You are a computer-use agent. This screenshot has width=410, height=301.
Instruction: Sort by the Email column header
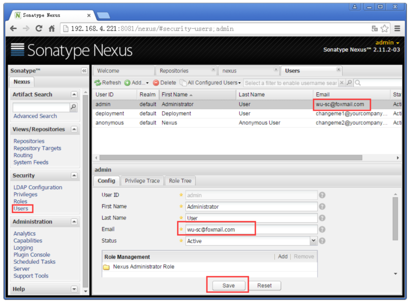pyautogui.click(x=352, y=95)
